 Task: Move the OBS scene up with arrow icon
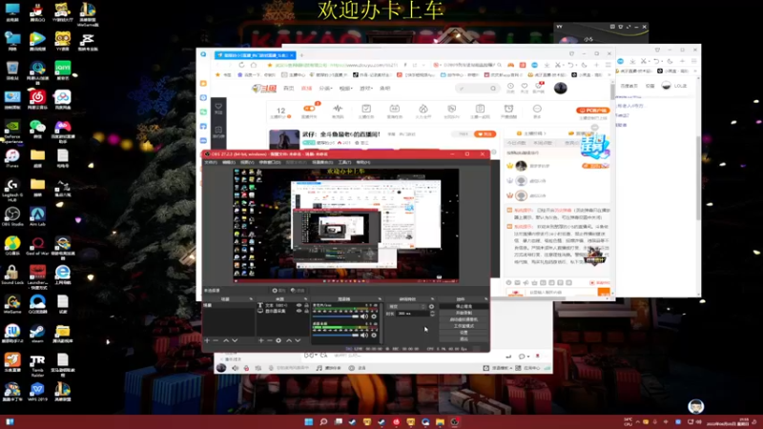(226, 340)
